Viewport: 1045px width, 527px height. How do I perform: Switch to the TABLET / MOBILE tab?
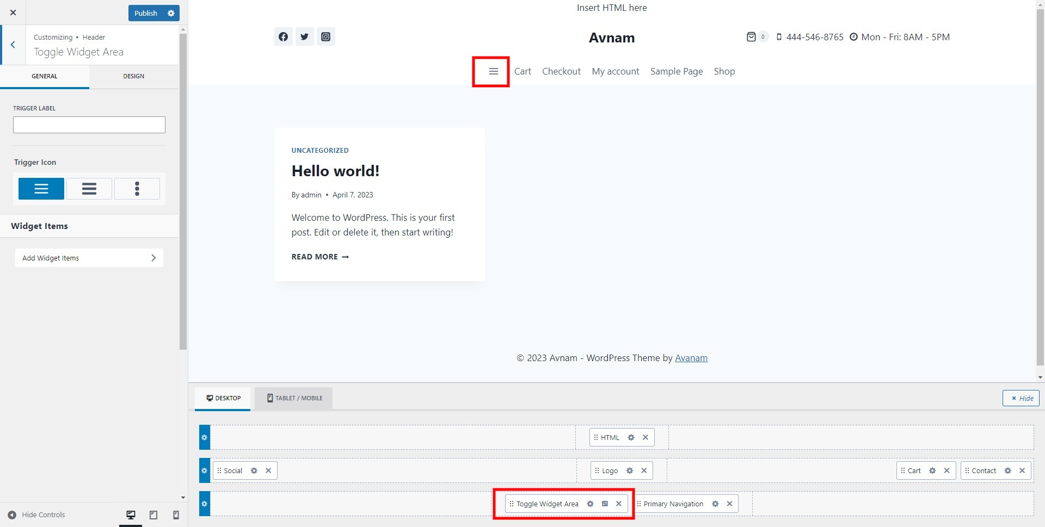pos(294,398)
